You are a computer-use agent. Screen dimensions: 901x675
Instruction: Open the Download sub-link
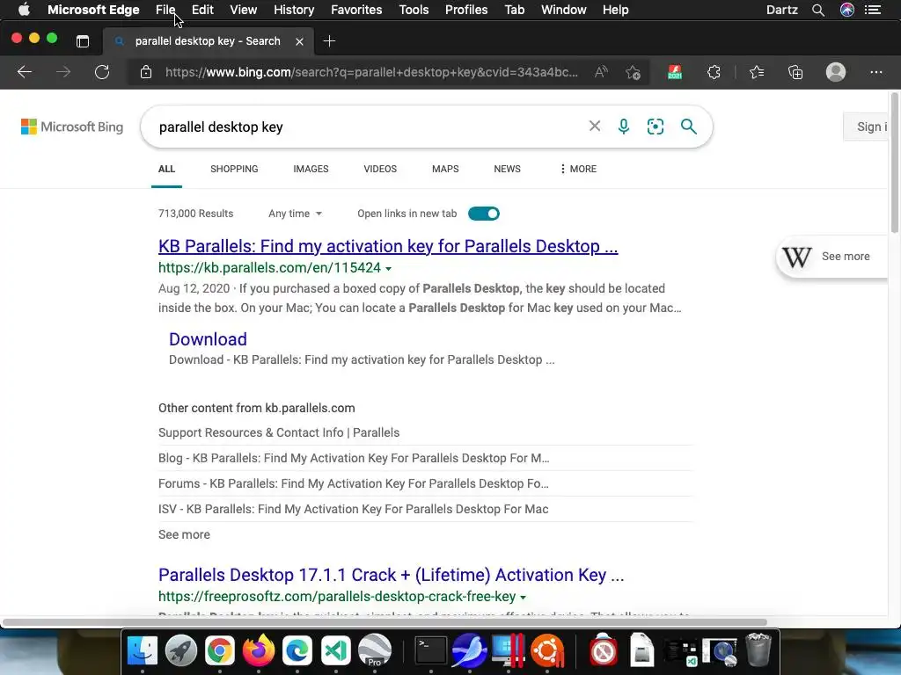(x=208, y=339)
